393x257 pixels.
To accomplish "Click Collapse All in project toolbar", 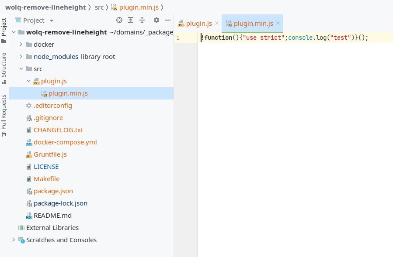I will click(x=142, y=20).
